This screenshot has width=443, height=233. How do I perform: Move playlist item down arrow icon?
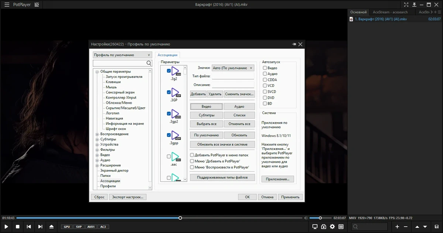tap(426, 226)
